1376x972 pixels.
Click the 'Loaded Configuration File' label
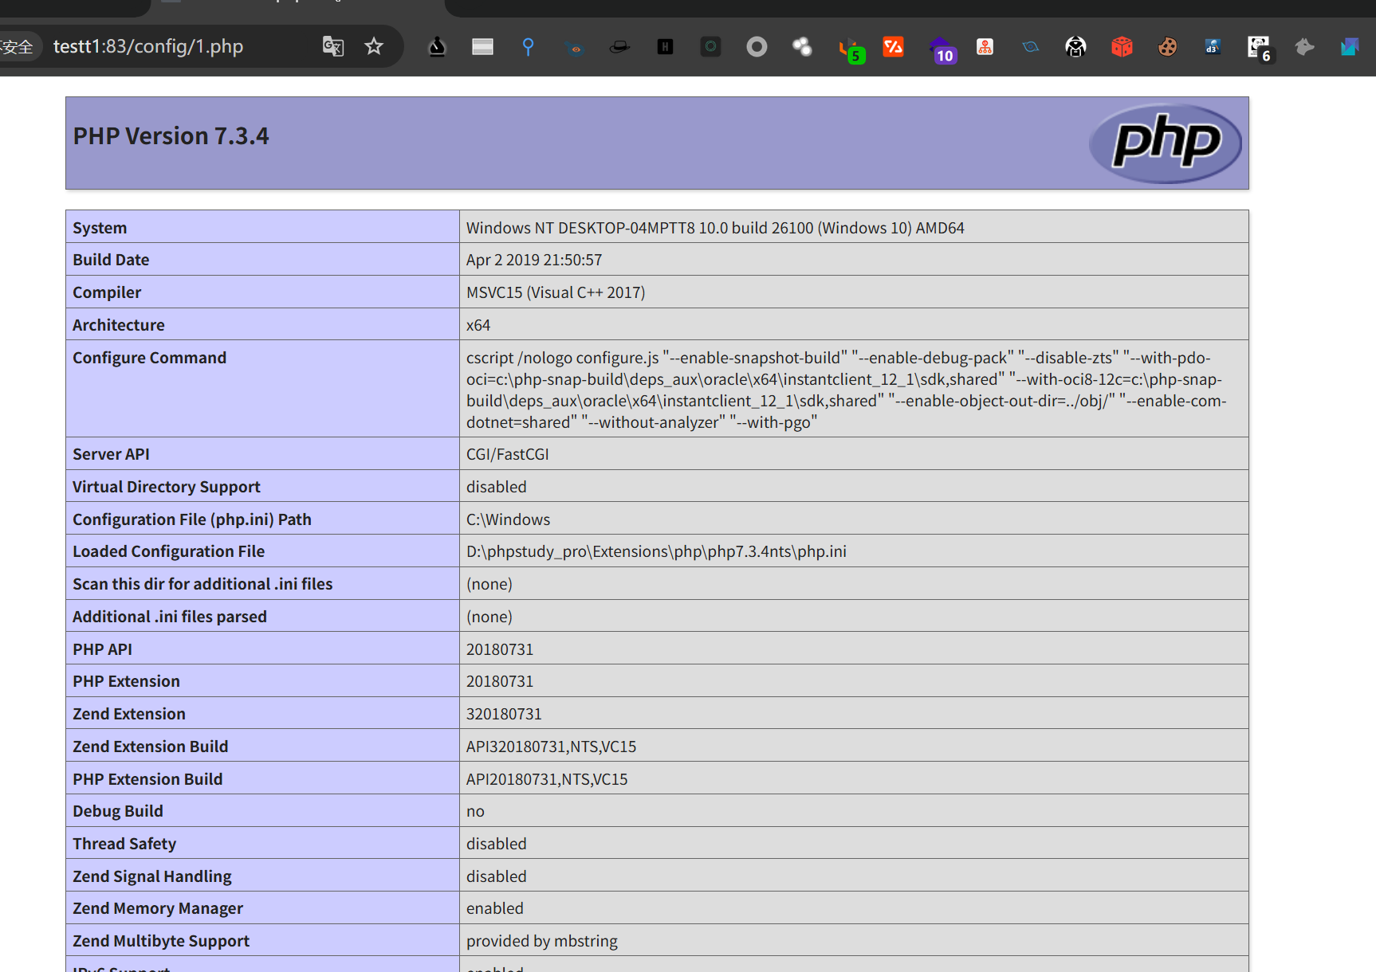[169, 551]
